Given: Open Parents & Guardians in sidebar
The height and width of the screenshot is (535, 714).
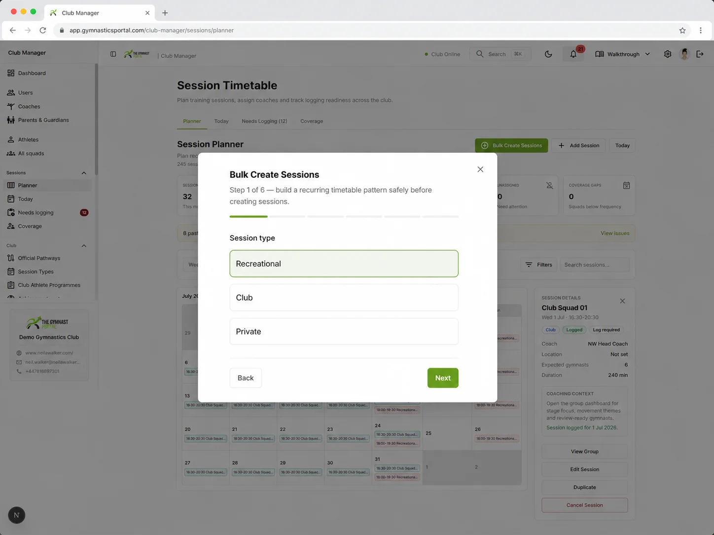Looking at the screenshot, I should pos(43,120).
